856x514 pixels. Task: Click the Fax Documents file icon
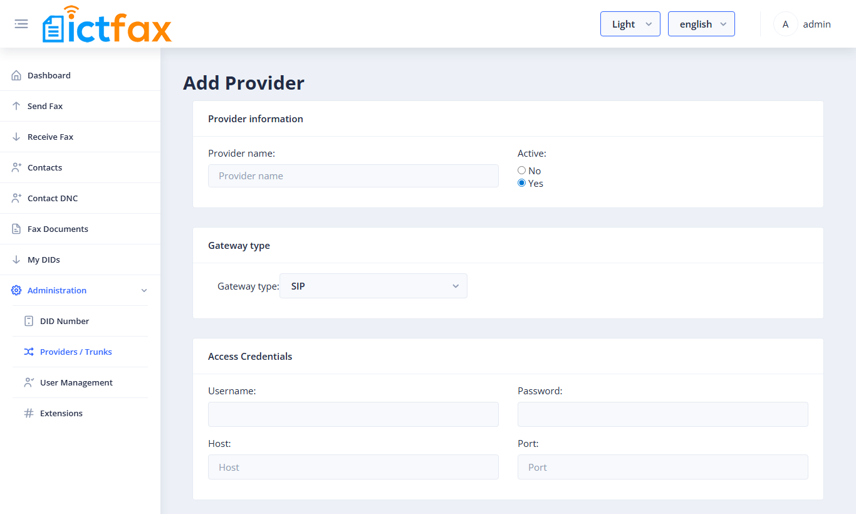coord(16,229)
